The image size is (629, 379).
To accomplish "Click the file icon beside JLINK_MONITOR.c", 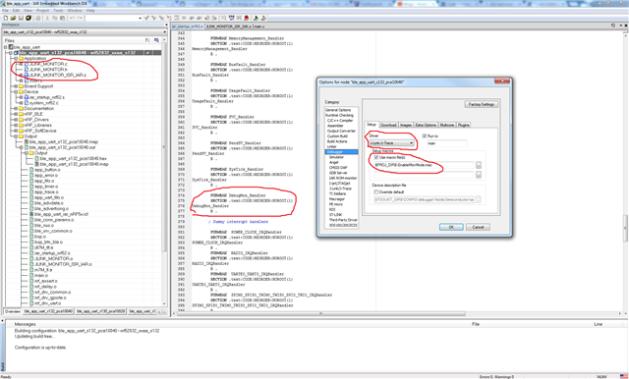I will pyautogui.click(x=27, y=64).
